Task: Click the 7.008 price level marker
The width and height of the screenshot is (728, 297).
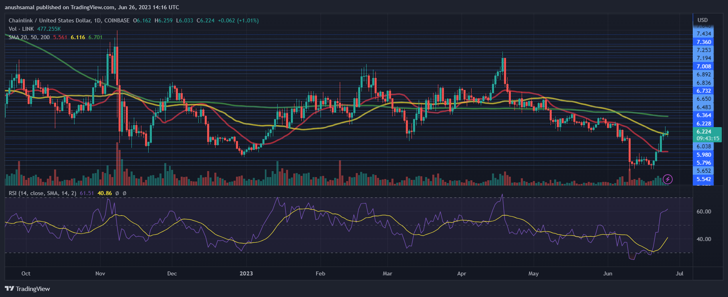Action: 704,66
